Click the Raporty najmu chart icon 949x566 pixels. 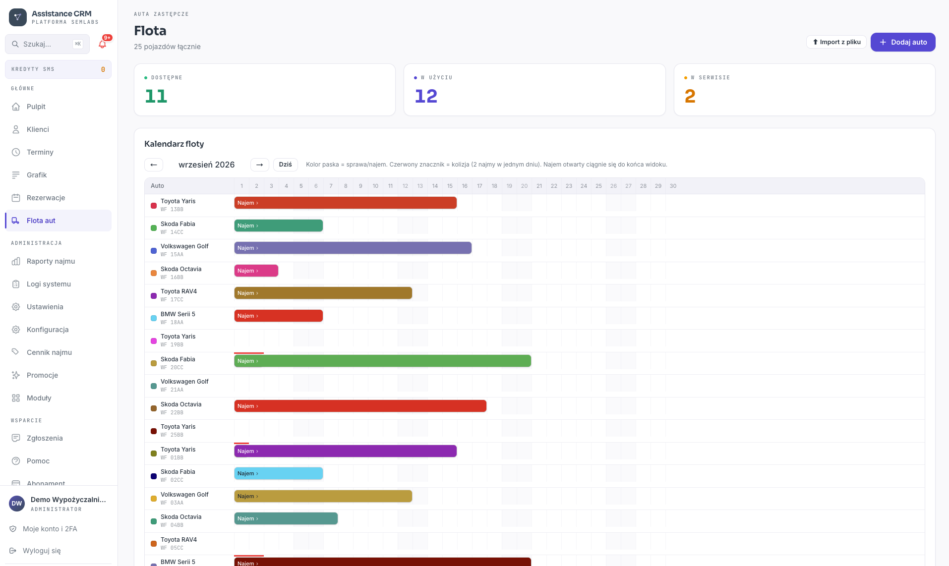click(x=16, y=261)
